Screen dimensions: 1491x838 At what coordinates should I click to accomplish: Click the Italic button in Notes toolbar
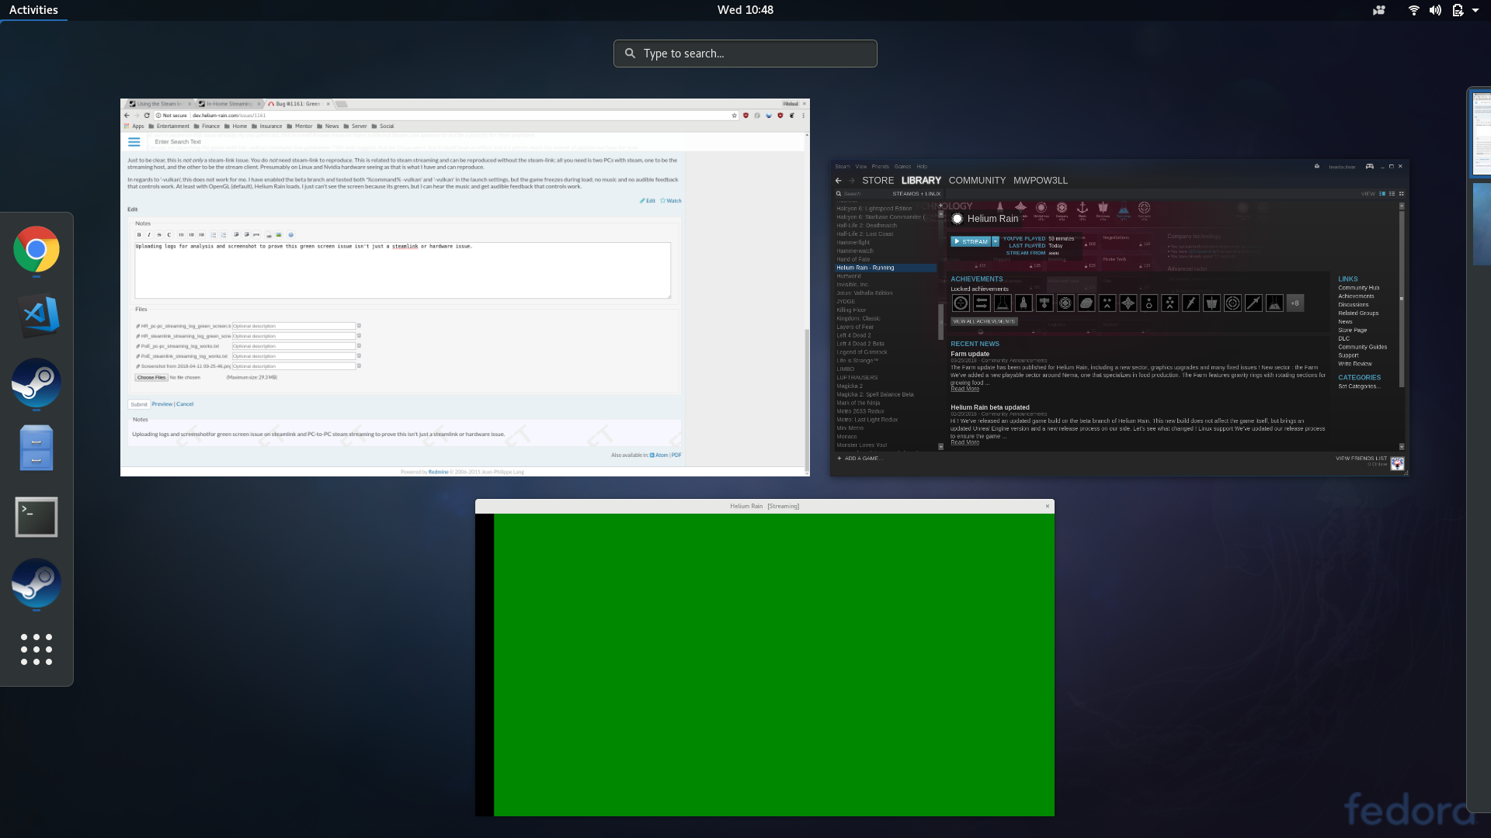[x=149, y=235]
